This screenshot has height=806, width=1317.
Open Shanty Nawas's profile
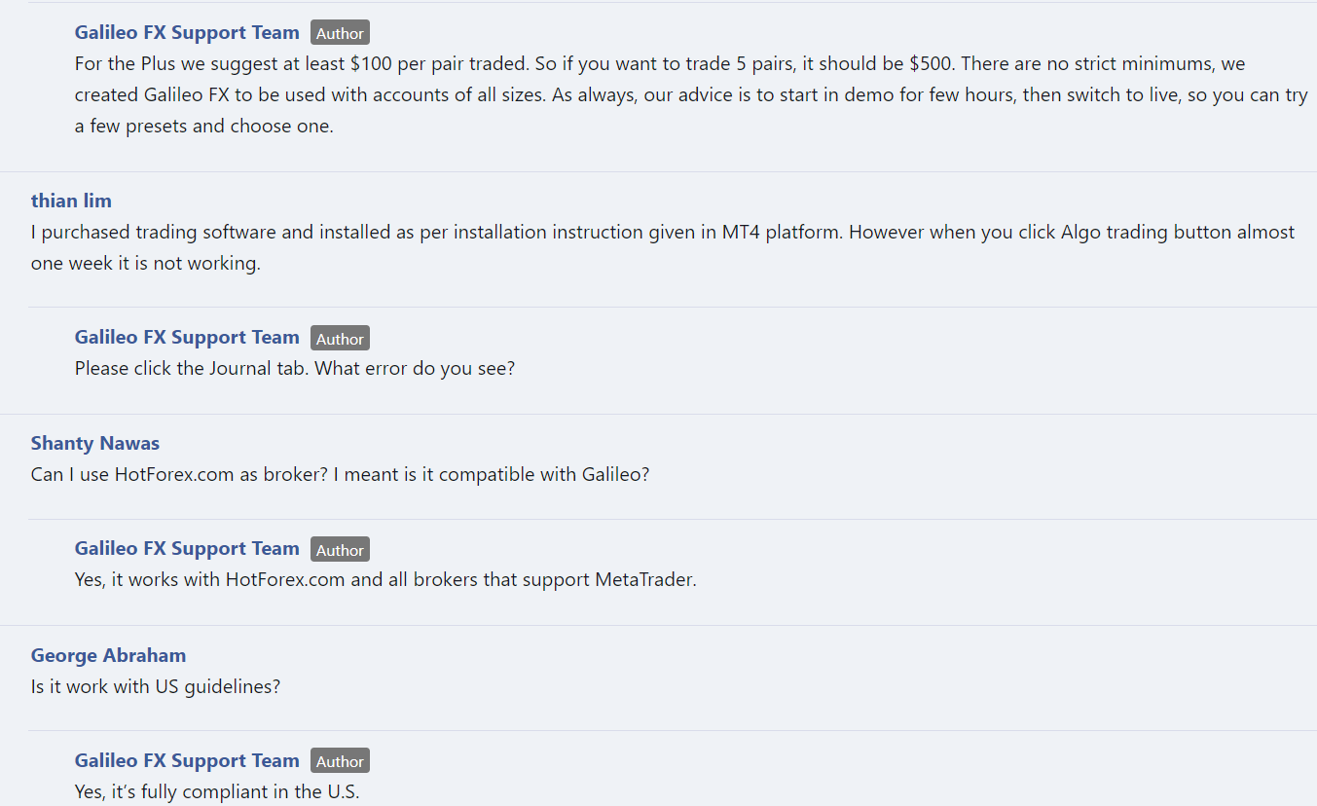[95, 444]
